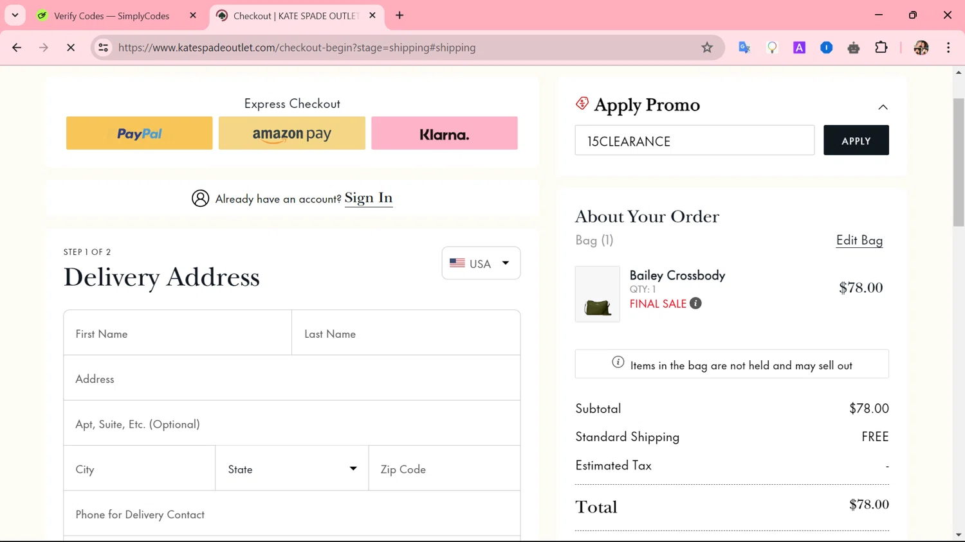Click the page vertical scrollbar thumb

[959, 162]
